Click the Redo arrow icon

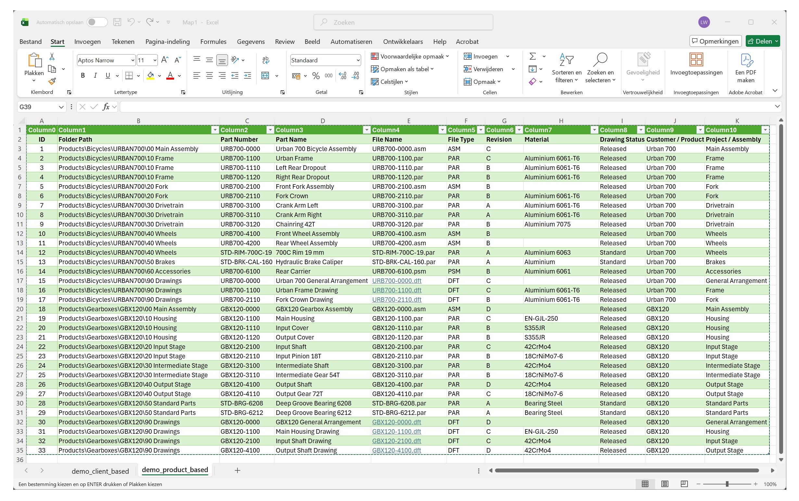150,22
